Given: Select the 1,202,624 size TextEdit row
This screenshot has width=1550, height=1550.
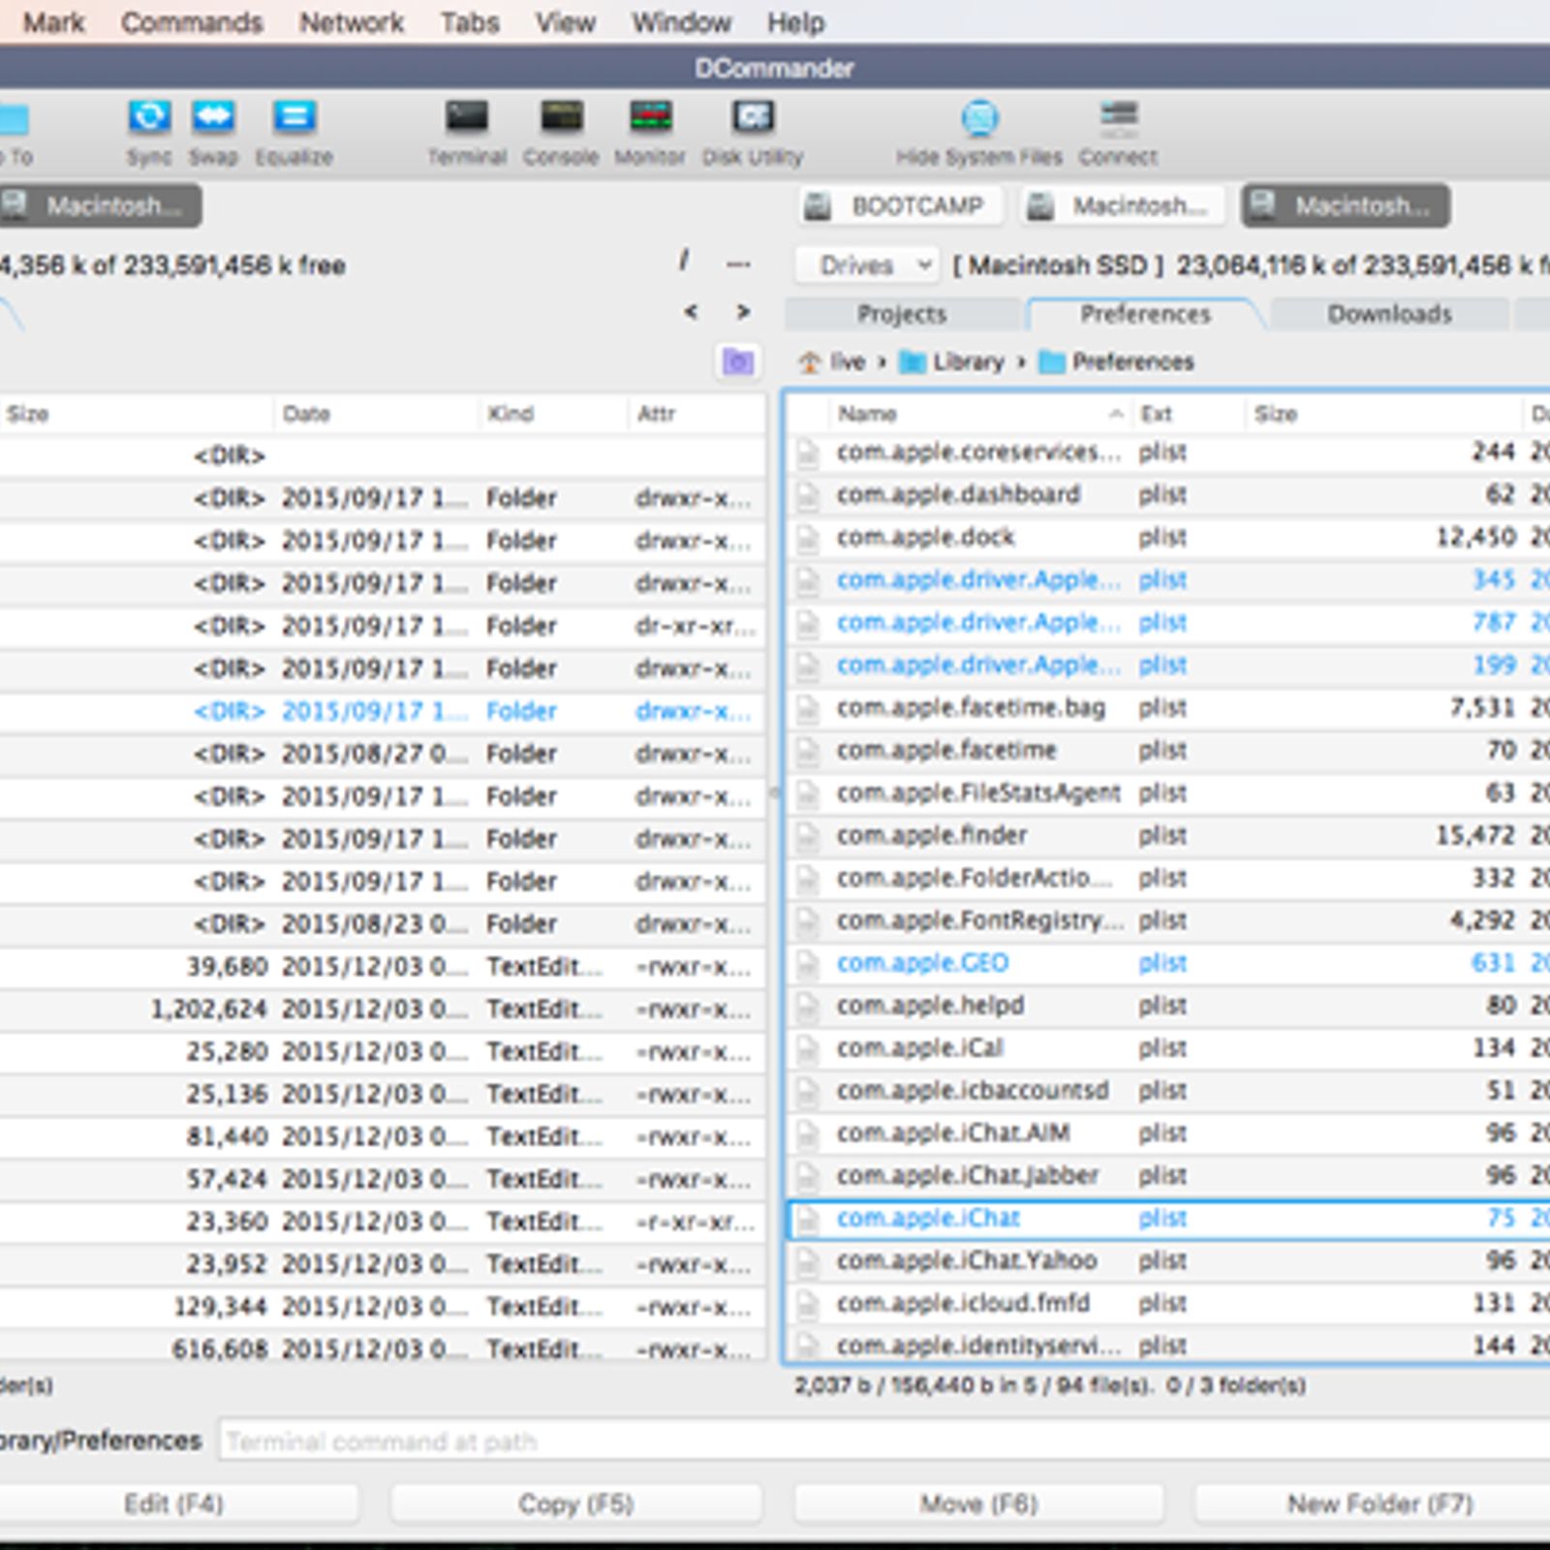Looking at the screenshot, I should pos(383,1009).
